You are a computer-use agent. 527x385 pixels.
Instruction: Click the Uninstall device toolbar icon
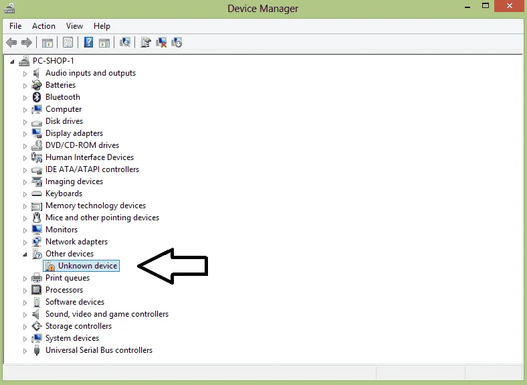point(161,42)
